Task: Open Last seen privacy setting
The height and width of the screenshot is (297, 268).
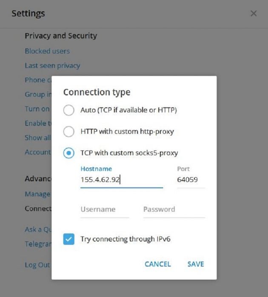Action: pyautogui.click(x=53, y=65)
